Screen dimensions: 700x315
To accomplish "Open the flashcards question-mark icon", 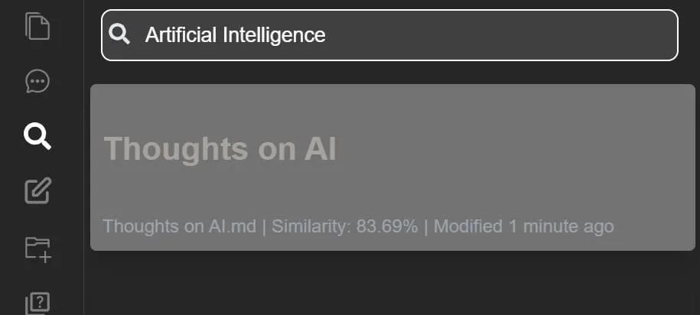I will coord(37,304).
